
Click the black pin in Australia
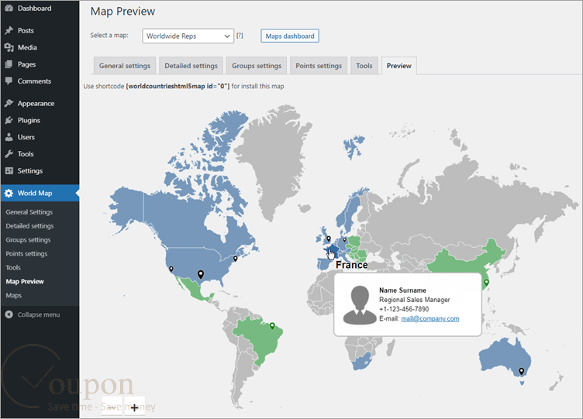click(521, 371)
